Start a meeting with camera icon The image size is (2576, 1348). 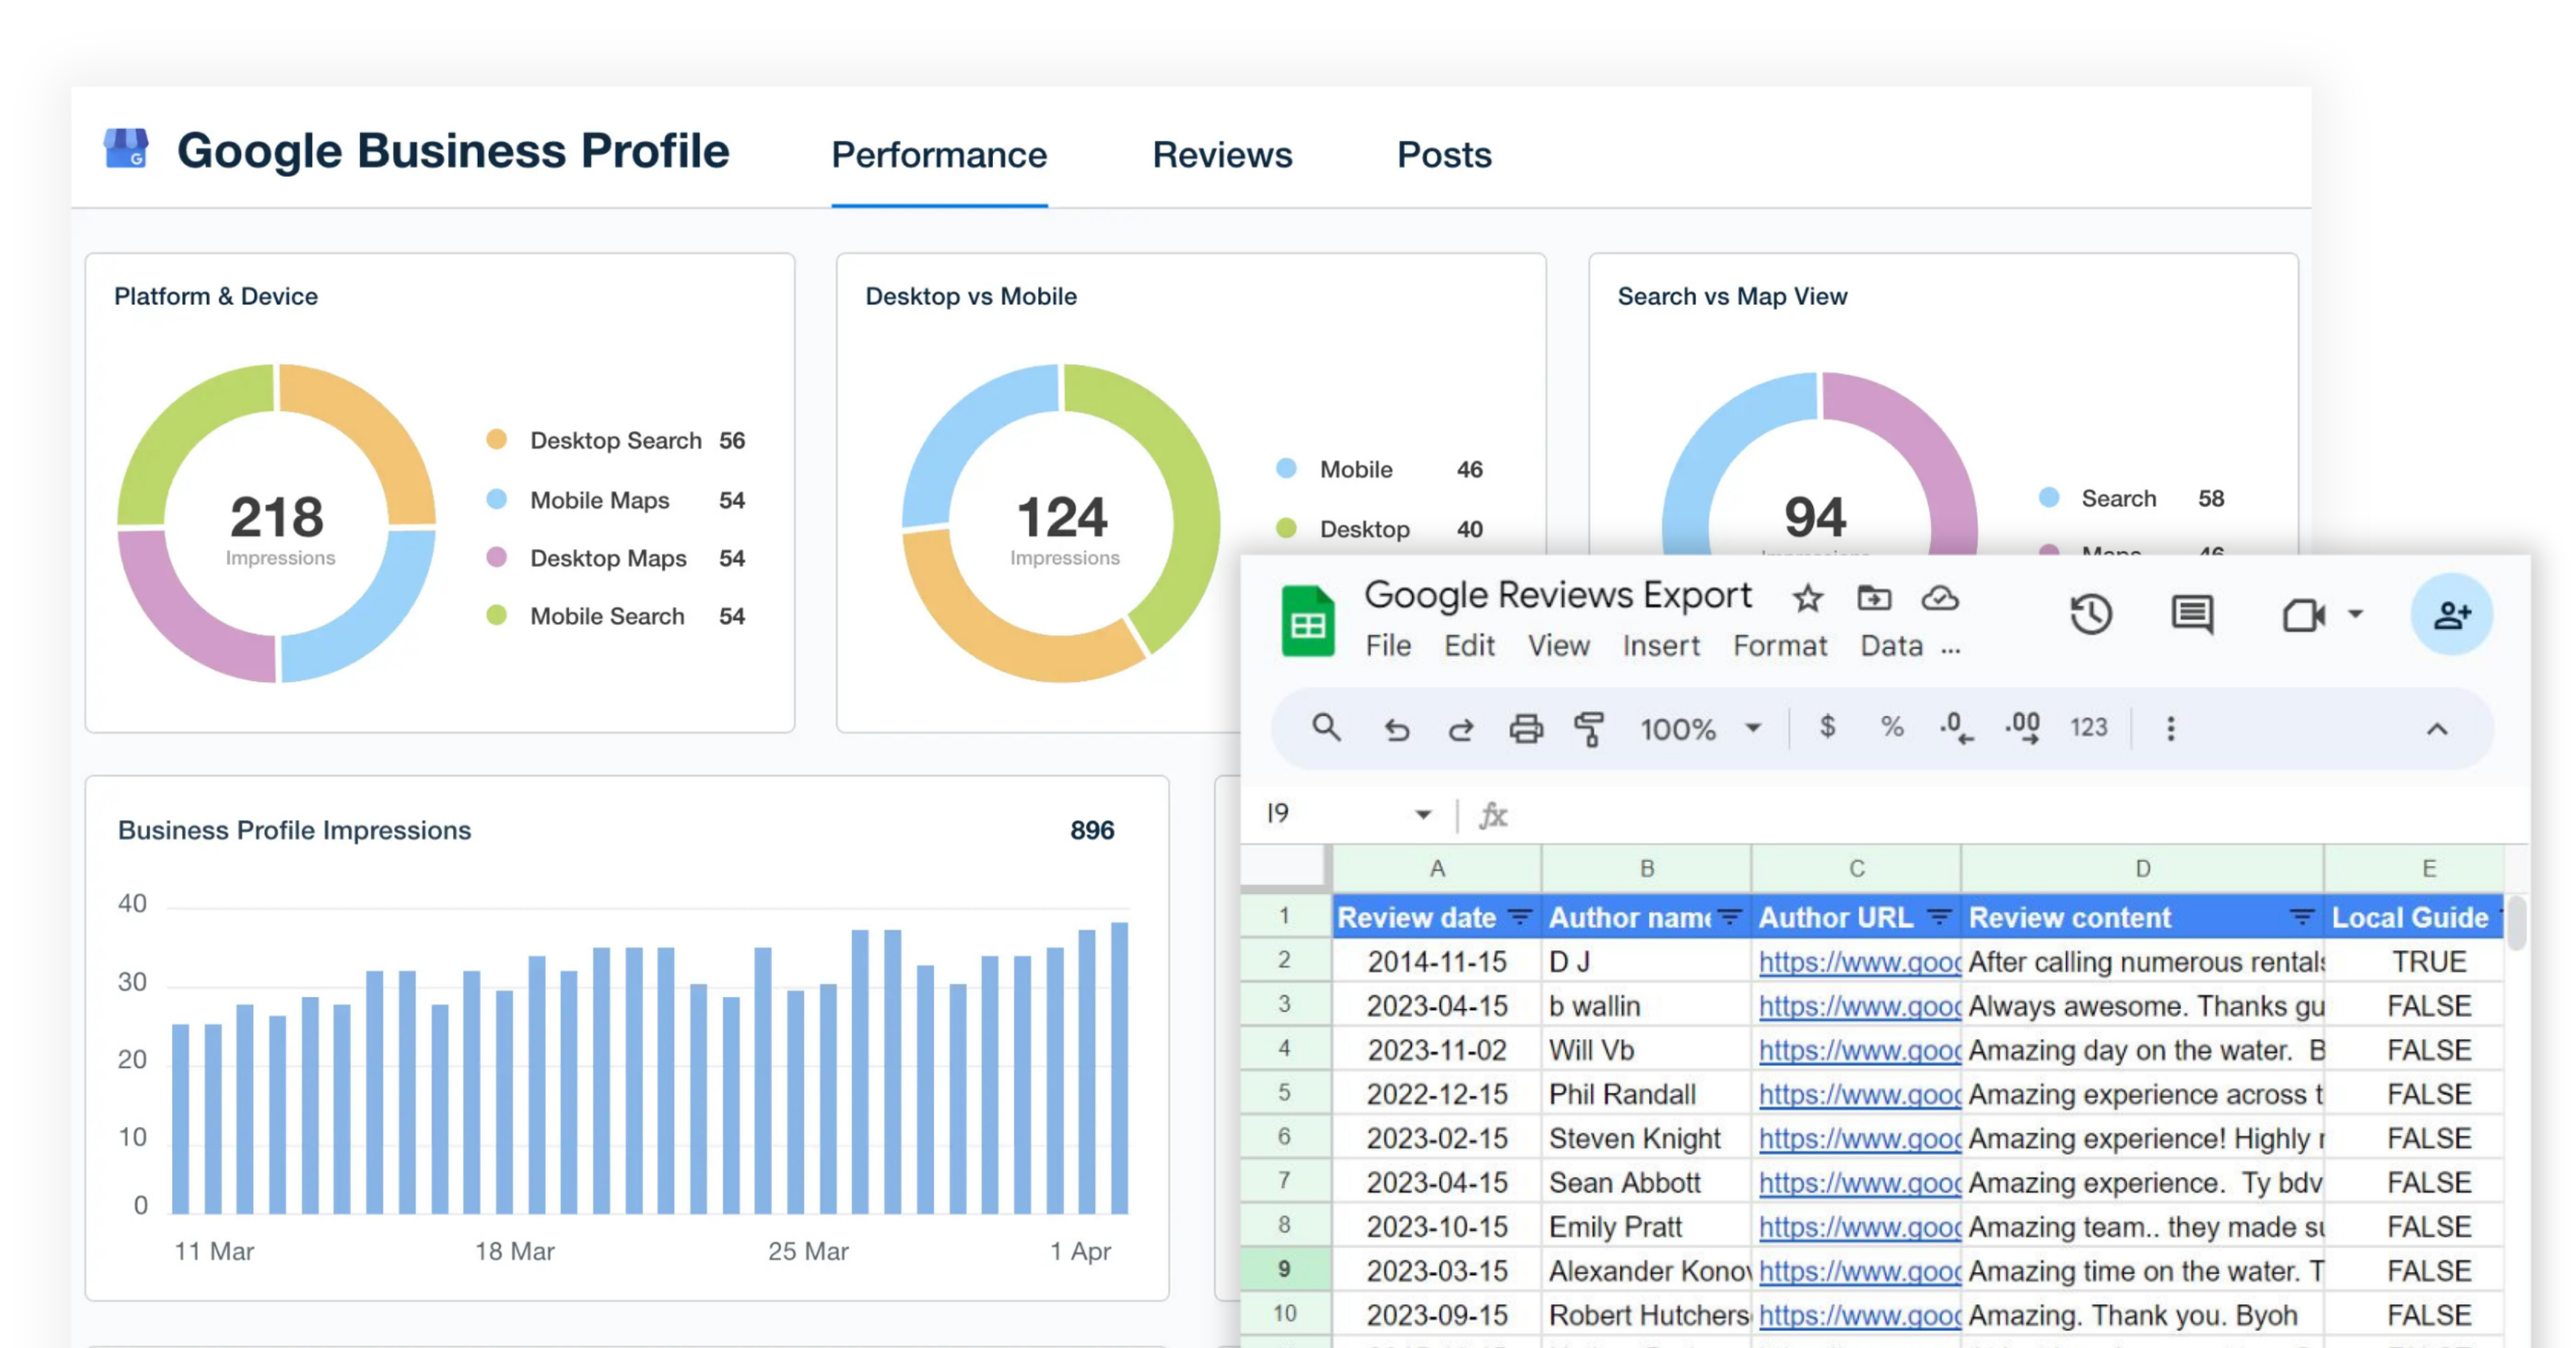[x=2303, y=614]
